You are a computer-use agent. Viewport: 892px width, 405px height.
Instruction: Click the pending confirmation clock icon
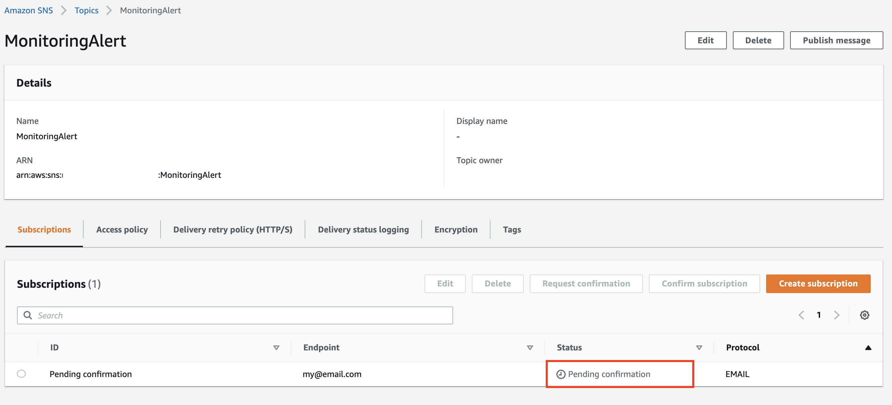pos(561,374)
